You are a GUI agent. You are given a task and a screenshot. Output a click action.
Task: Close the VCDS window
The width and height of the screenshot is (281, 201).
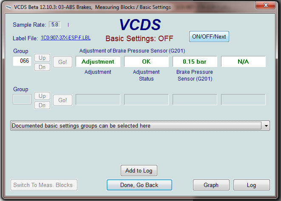click(266, 6)
